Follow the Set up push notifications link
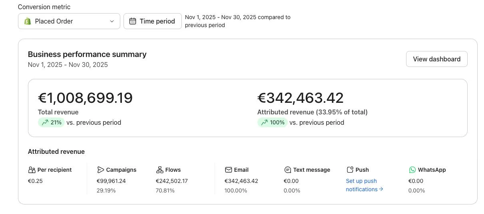Viewport: 484px width, 214px height. [x=364, y=185]
